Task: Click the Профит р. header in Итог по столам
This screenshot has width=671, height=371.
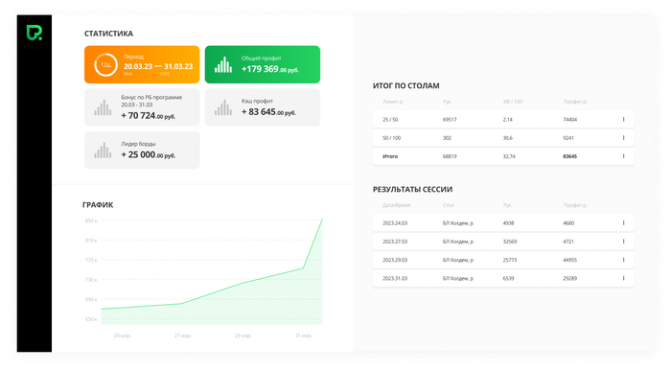Action: click(x=575, y=102)
